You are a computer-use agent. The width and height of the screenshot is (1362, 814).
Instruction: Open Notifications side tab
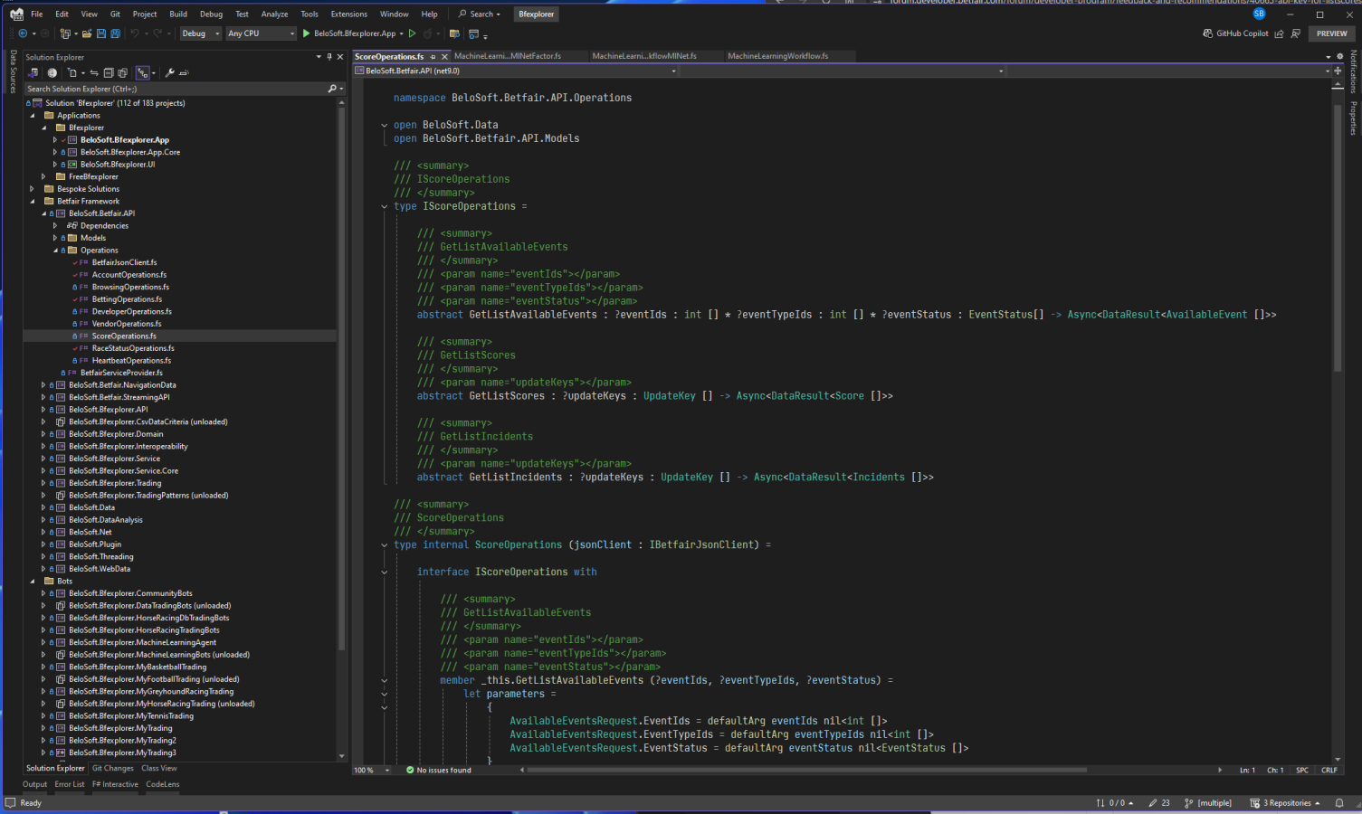coord(1354,71)
